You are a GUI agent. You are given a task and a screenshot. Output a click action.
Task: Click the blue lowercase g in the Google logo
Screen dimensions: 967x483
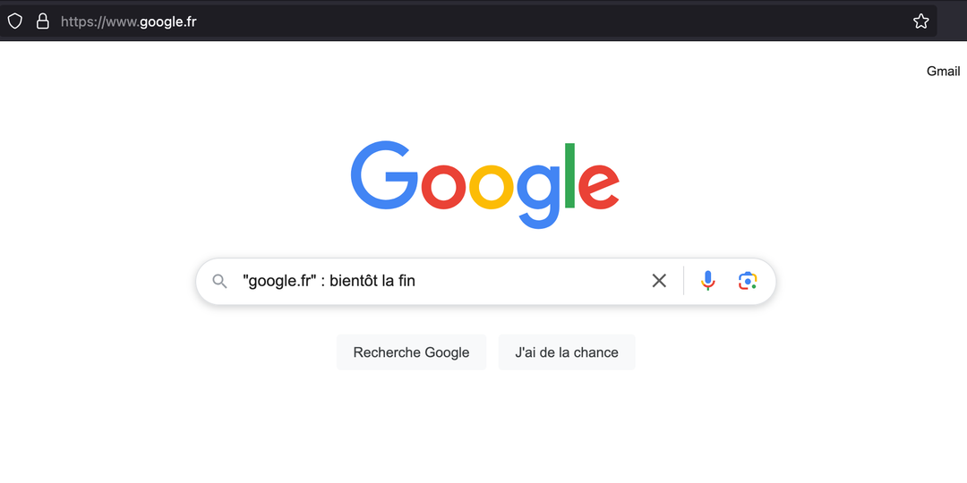tap(540, 190)
